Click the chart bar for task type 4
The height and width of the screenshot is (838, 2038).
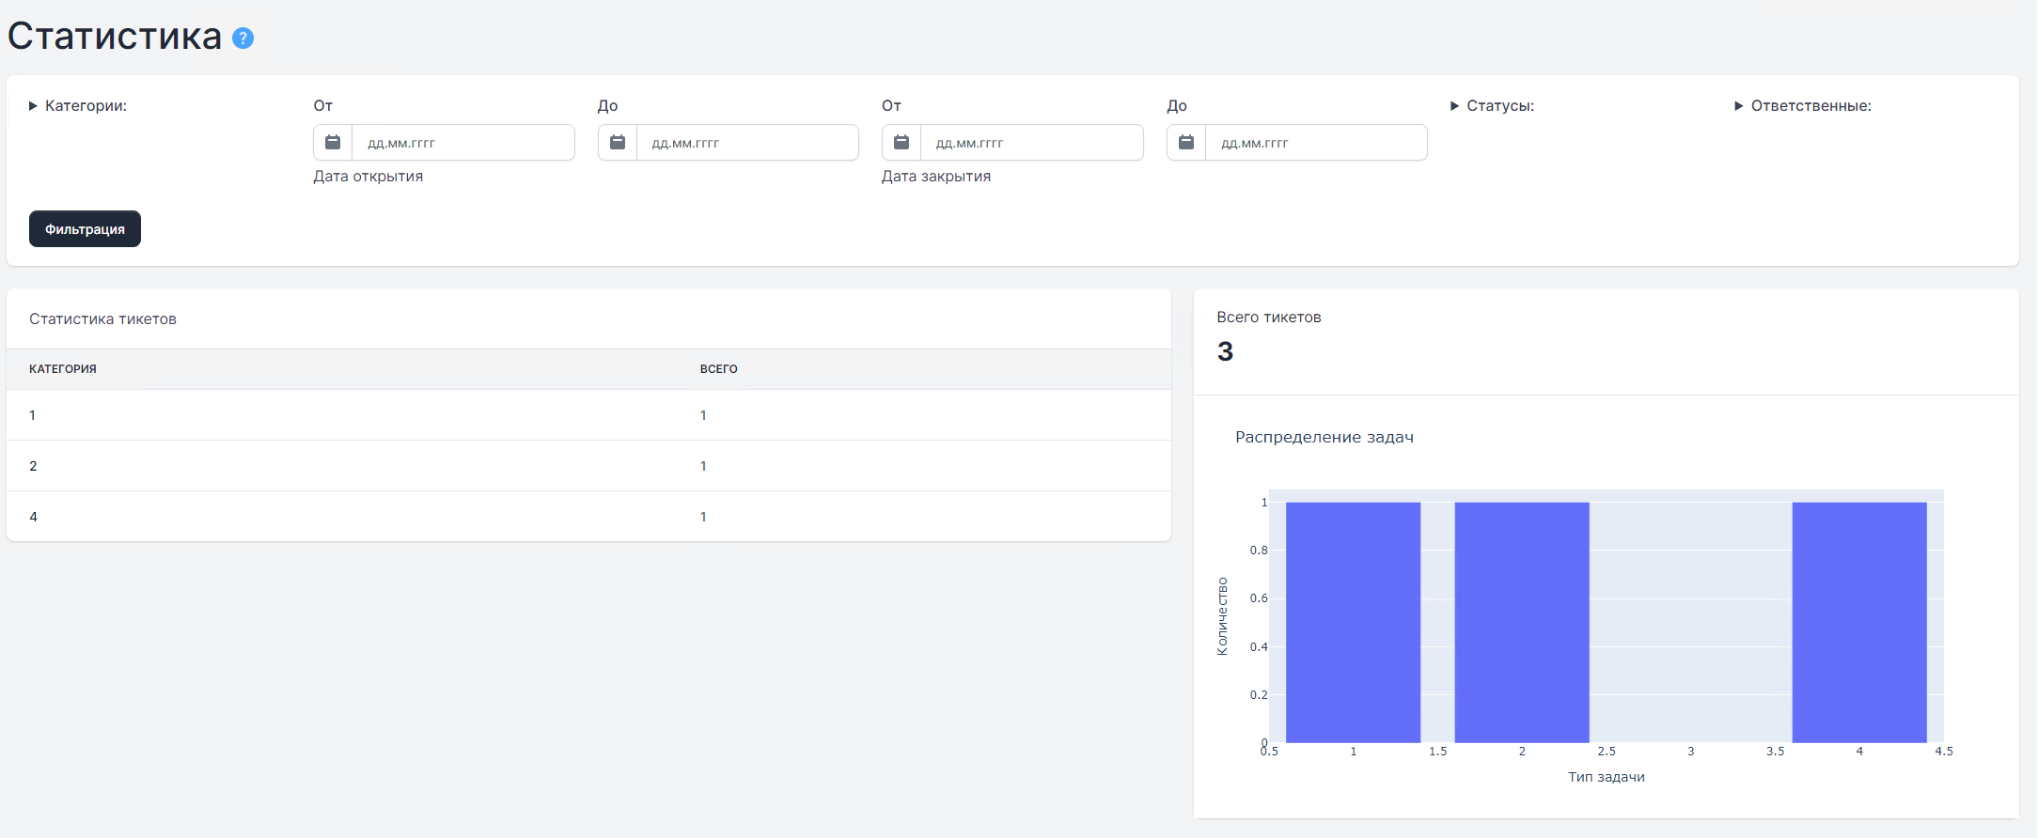[x=1859, y=622]
